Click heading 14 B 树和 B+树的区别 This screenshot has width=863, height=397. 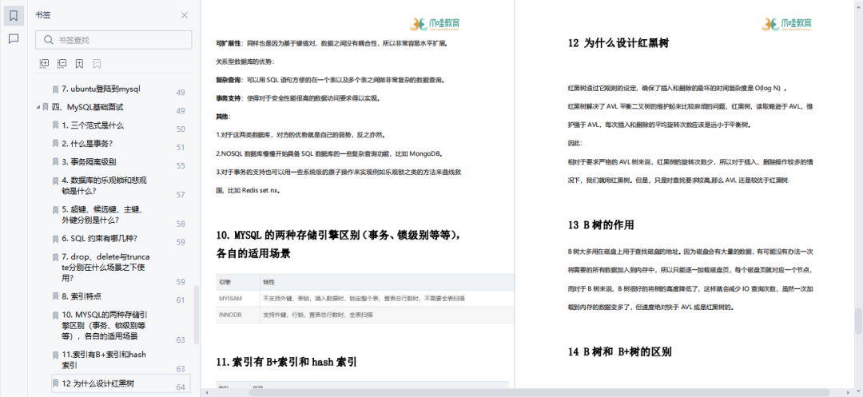coord(619,351)
